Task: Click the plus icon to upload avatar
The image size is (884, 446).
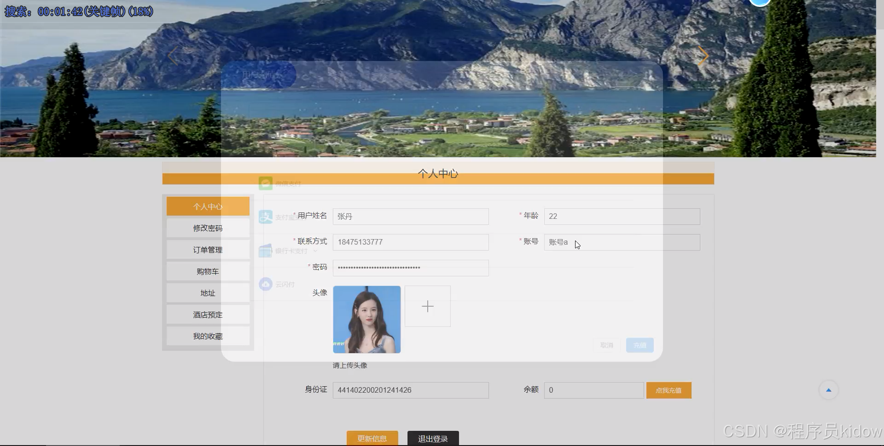Action: pyautogui.click(x=428, y=306)
